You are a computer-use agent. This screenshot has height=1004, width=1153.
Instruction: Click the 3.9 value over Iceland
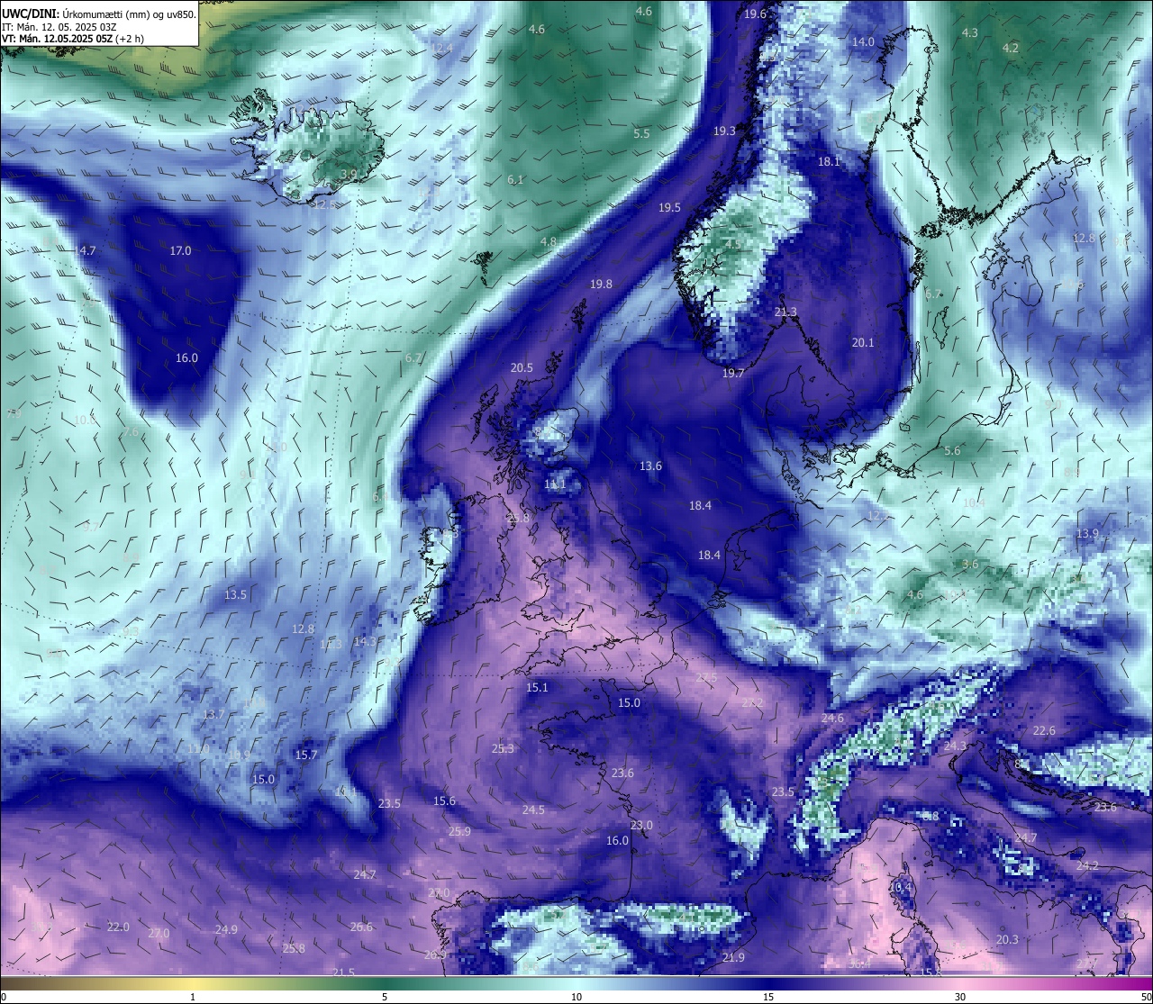tap(349, 174)
